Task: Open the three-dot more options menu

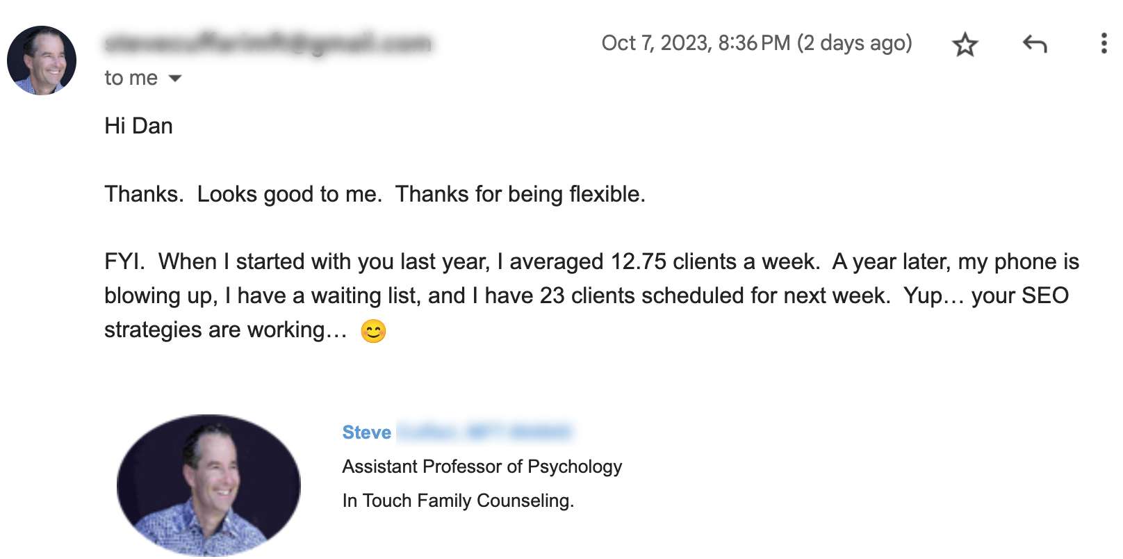Action: [x=1104, y=43]
